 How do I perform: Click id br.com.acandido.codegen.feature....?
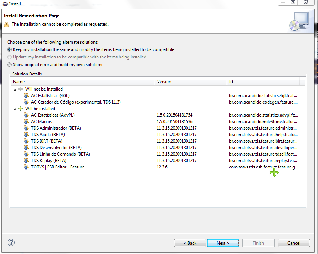pos(264,102)
